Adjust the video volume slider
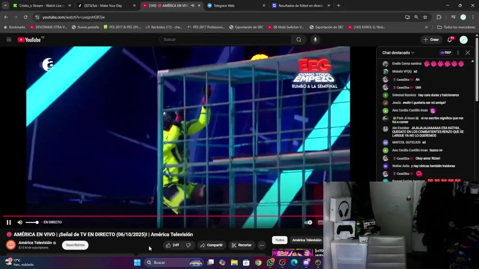 (32, 222)
